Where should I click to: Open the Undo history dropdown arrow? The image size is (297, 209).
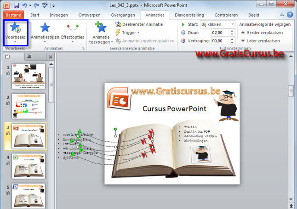coord(30,6)
